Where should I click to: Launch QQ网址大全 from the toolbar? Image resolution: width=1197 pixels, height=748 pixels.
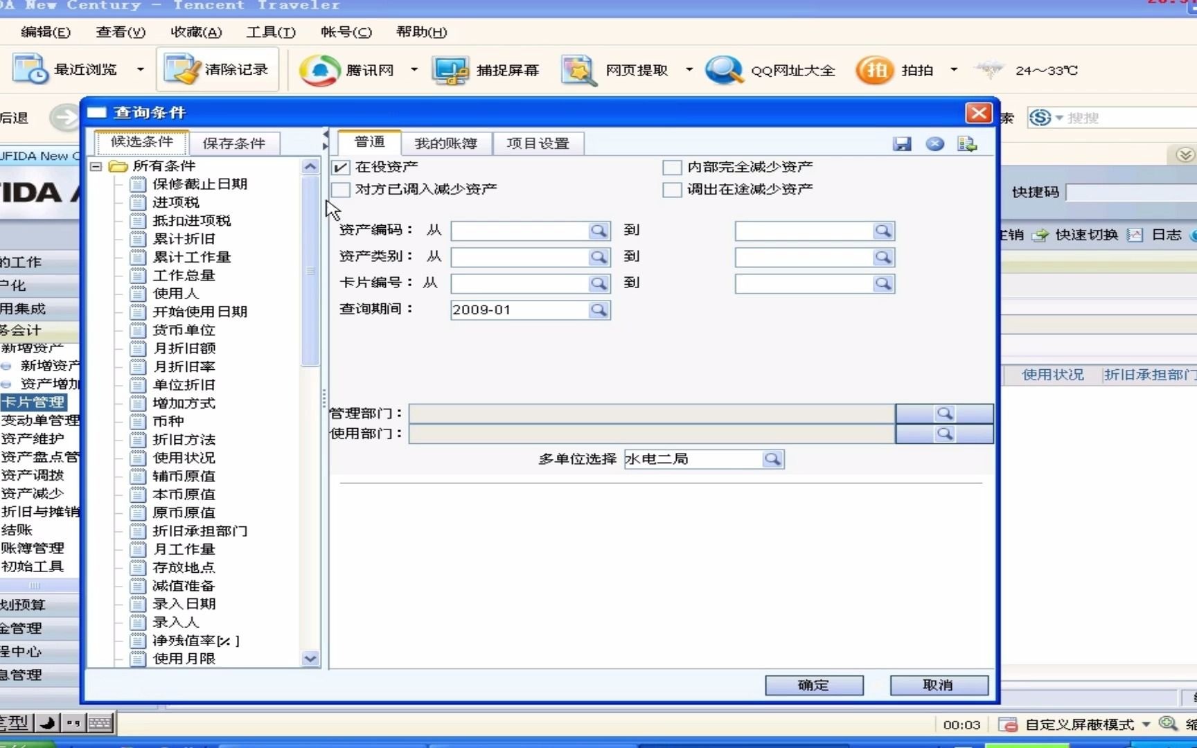point(770,69)
